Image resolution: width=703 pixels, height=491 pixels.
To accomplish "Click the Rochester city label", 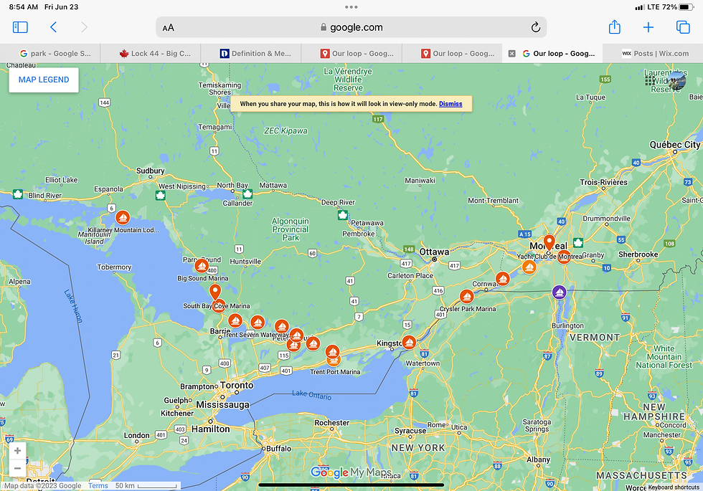I will (x=331, y=422).
